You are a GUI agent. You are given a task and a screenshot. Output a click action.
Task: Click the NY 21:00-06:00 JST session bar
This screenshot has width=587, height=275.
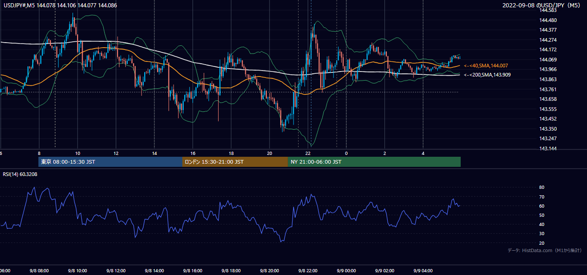pos(374,162)
